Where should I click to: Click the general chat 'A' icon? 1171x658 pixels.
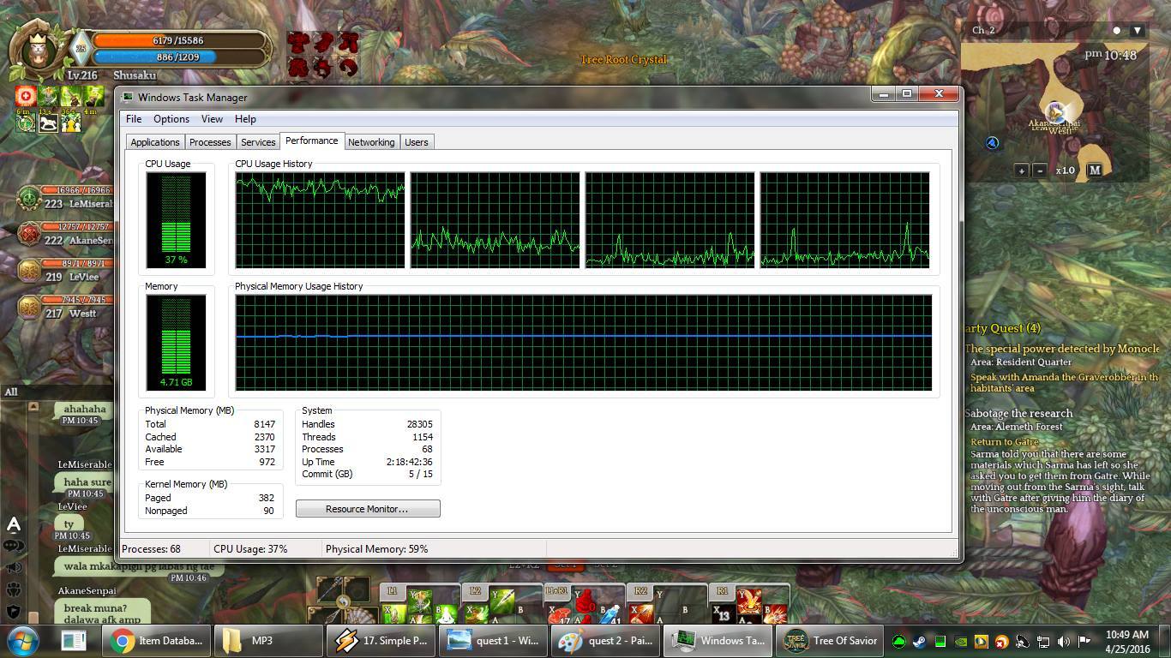pos(14,524)
